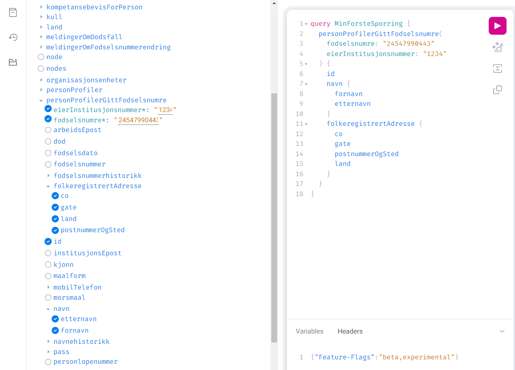The image size is (515, 370).
Task: Click the prettify query icon
Action: click(x=497, y=48)
